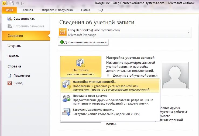Click the orange Microsoft Exchange account icon

point(63,32)
